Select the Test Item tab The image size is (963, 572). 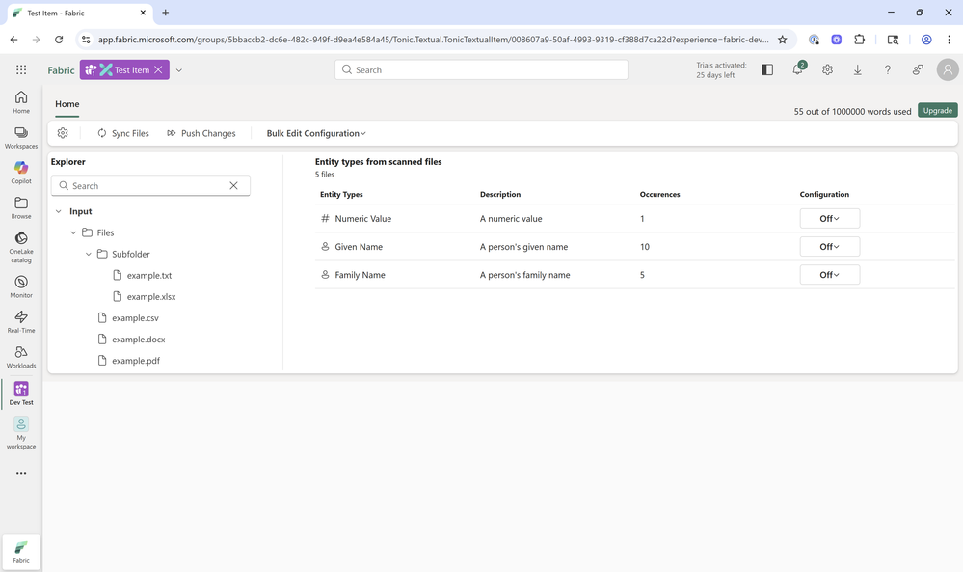pos(124,70)
